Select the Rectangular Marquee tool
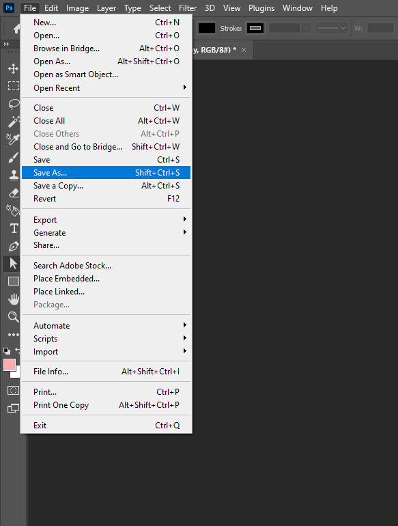 [x=14, y=86]
